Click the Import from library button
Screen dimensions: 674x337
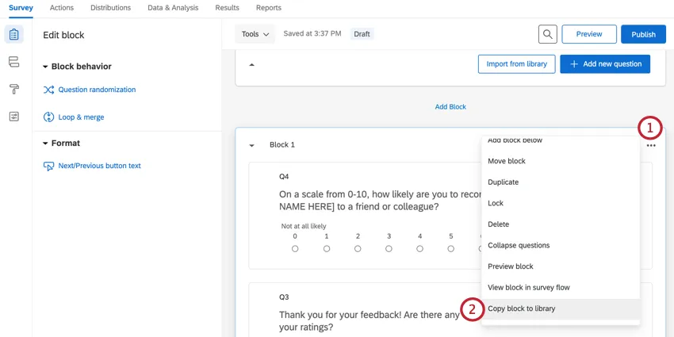(x=516, y=64)
